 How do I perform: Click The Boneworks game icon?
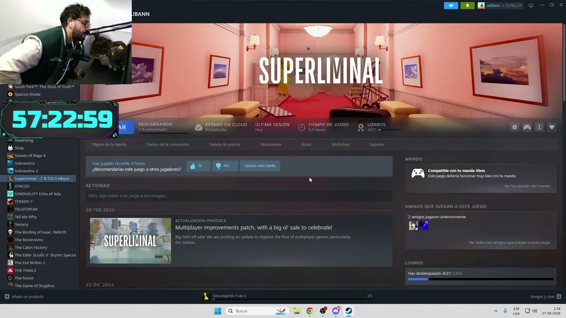(x=10, y=240)
